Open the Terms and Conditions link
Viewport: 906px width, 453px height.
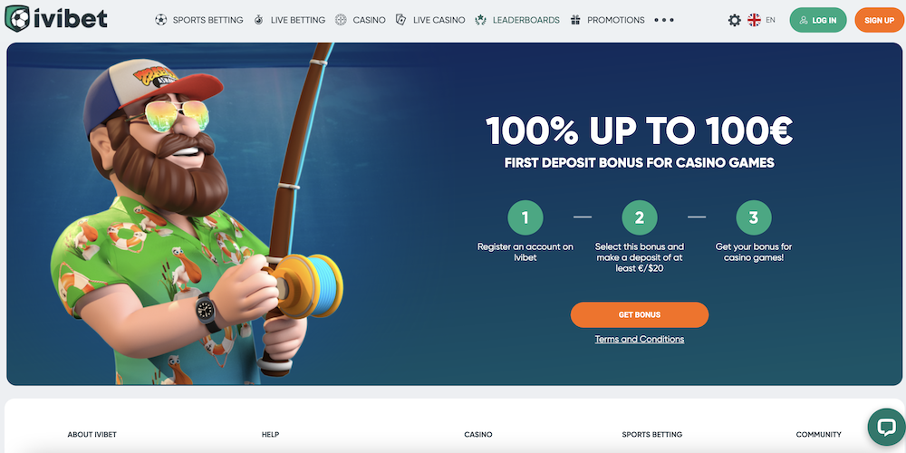pos(639,339)
